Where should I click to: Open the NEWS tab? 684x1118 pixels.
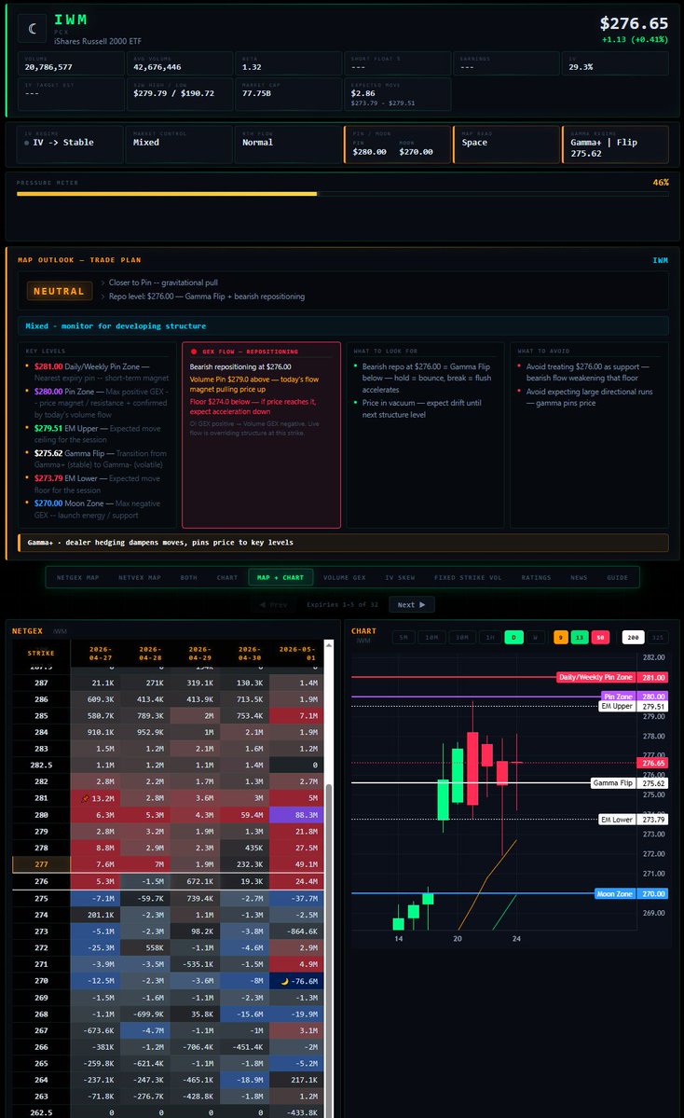579,577
